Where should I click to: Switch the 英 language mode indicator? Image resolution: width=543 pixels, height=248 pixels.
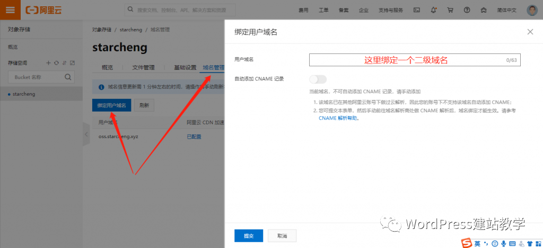click(478, 243)
